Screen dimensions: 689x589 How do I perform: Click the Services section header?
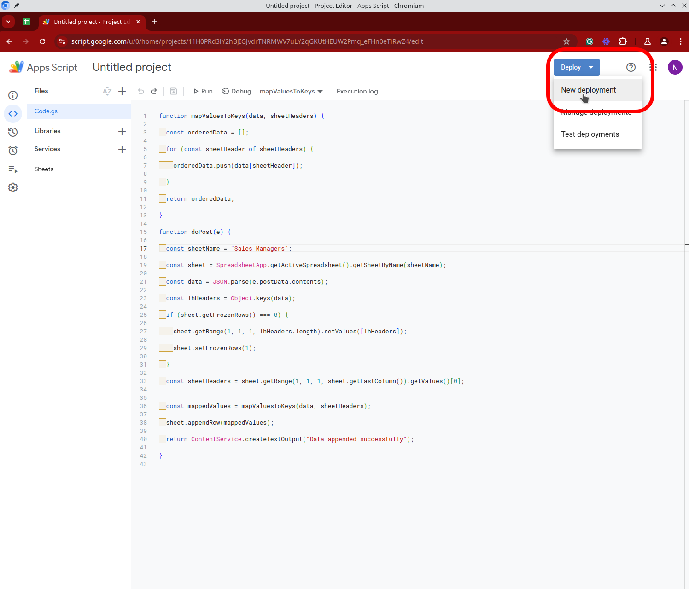[47, 149]
